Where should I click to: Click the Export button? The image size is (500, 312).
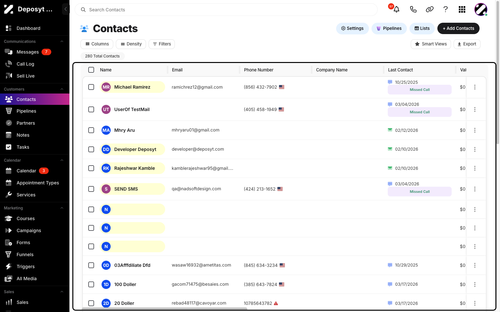[467, 44]
